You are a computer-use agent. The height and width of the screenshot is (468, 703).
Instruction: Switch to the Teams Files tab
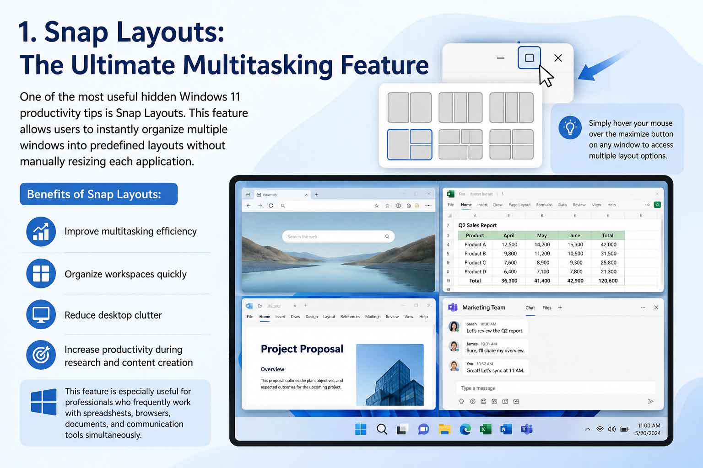tap(547, 308)
